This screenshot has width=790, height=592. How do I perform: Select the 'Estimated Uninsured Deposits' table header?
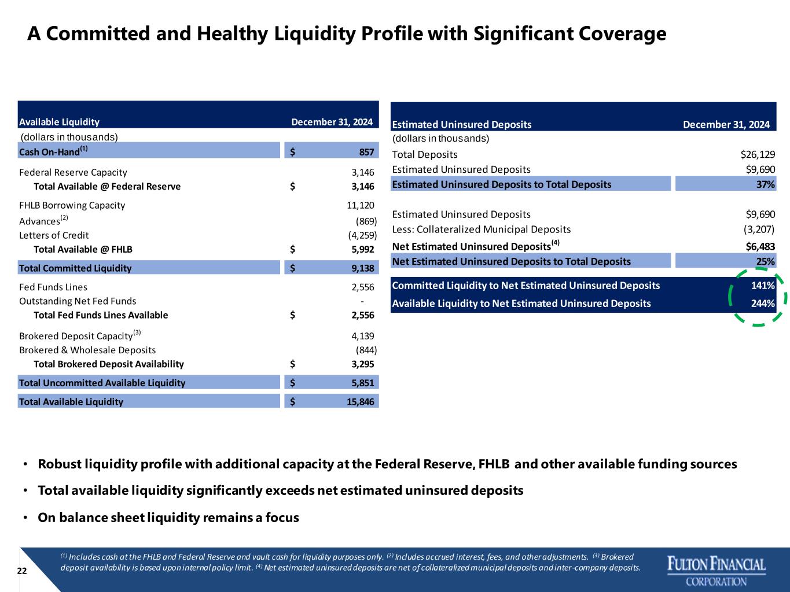(462, 124)
